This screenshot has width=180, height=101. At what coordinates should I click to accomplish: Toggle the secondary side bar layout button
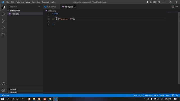[154, 2]
